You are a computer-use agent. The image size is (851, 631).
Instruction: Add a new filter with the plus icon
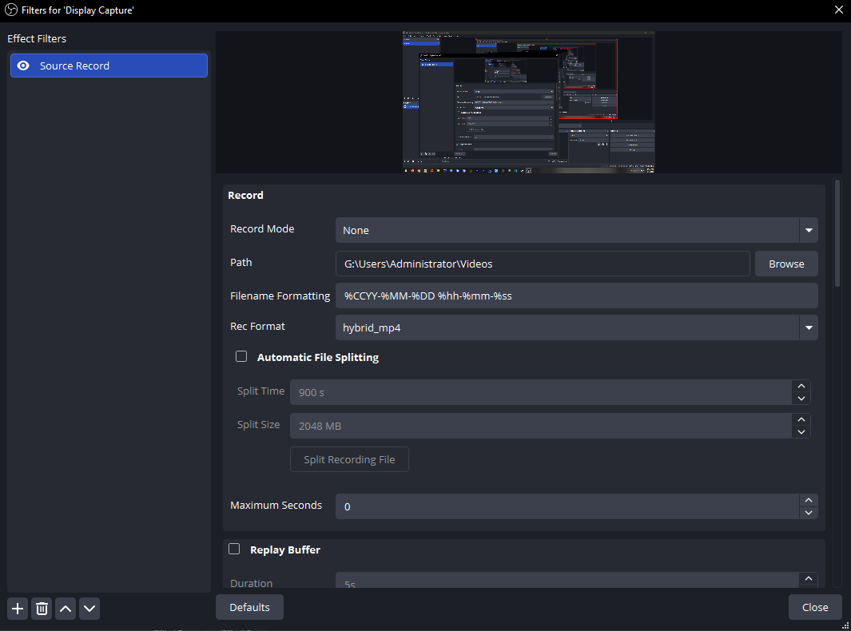pos(18,608)
